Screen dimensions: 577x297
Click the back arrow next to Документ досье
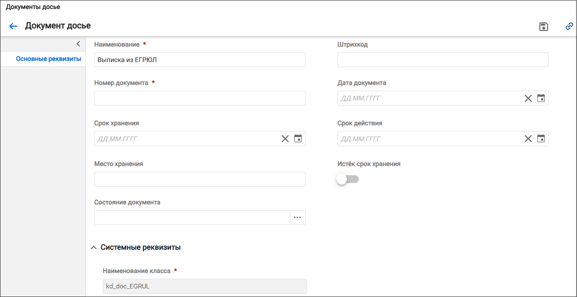(14, 26)
